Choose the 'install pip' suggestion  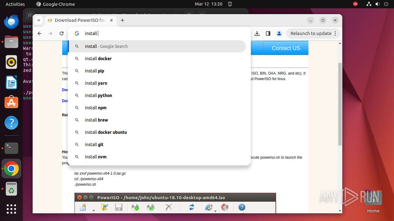pyautogui.click(x=157, y=71)
